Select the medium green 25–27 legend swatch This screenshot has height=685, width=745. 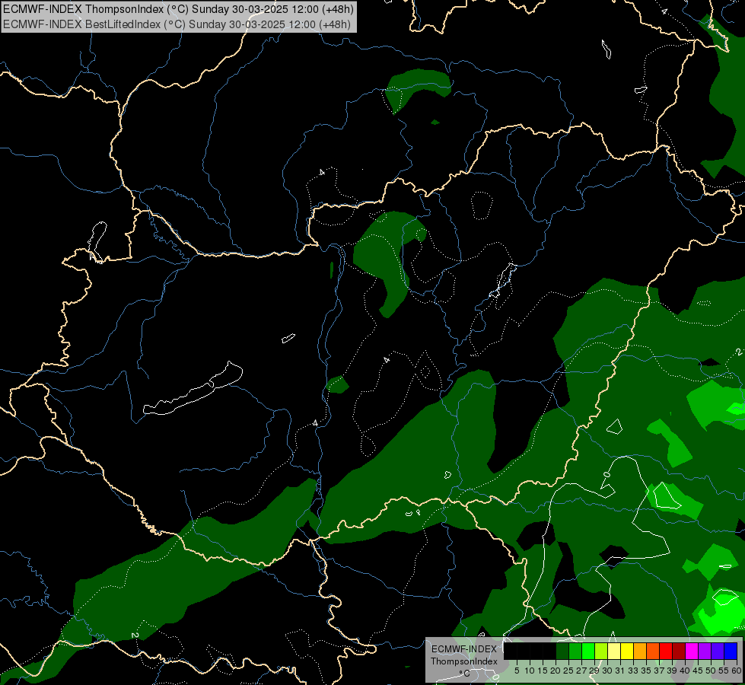[x=575, y=651]
